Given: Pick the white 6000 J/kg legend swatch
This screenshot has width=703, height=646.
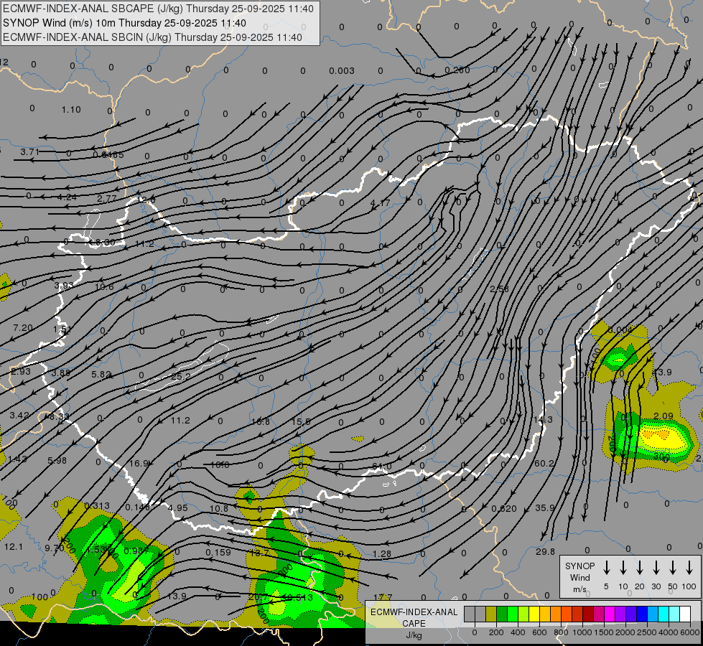Looking at the screenshot, I should (685, 614).
